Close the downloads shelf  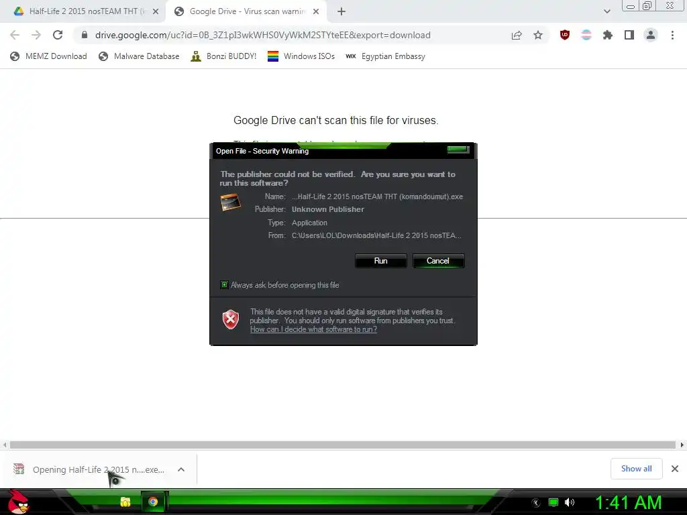click(x=675, y=469)
